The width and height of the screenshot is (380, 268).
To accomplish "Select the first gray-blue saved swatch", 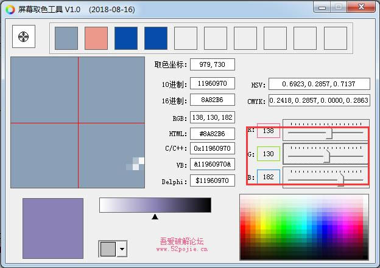I will pyautogui.click(x=66, y=38).
